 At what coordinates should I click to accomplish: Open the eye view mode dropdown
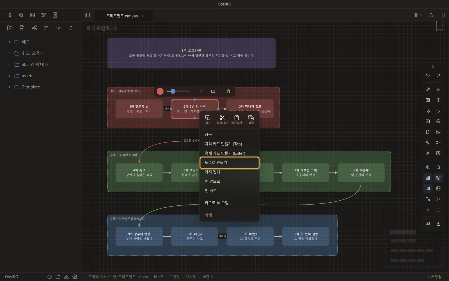click(418, 15)
